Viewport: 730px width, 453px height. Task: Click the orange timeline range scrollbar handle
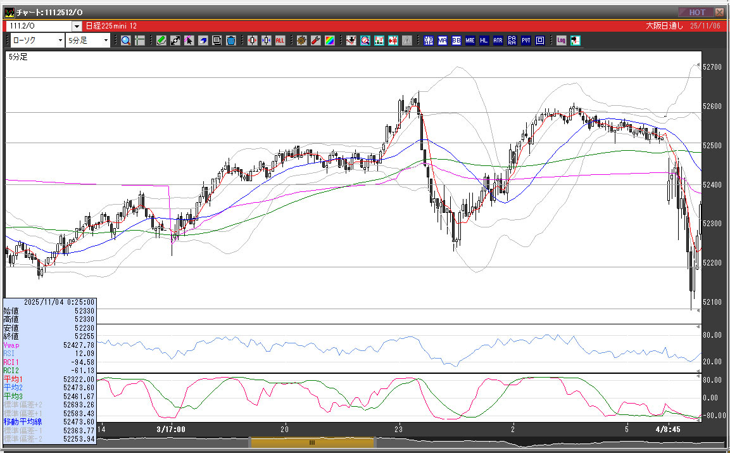[312, 442]
